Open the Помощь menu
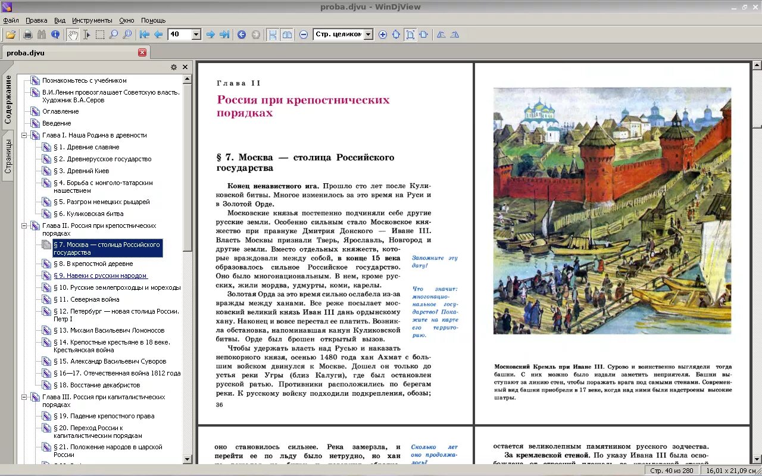This screenshot has width=762, height=476. [154, 20]
